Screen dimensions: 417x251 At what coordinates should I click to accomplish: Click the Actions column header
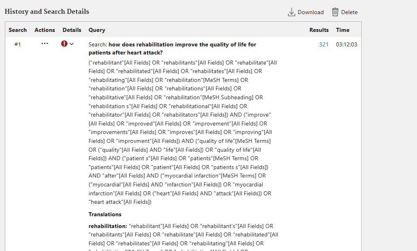(44, 30)
